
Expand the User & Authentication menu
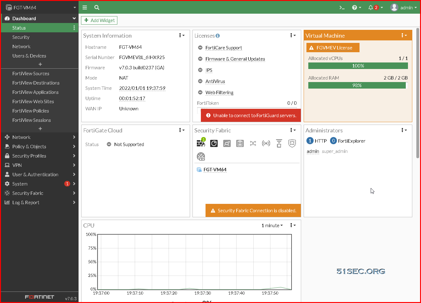tap(40, 174)
